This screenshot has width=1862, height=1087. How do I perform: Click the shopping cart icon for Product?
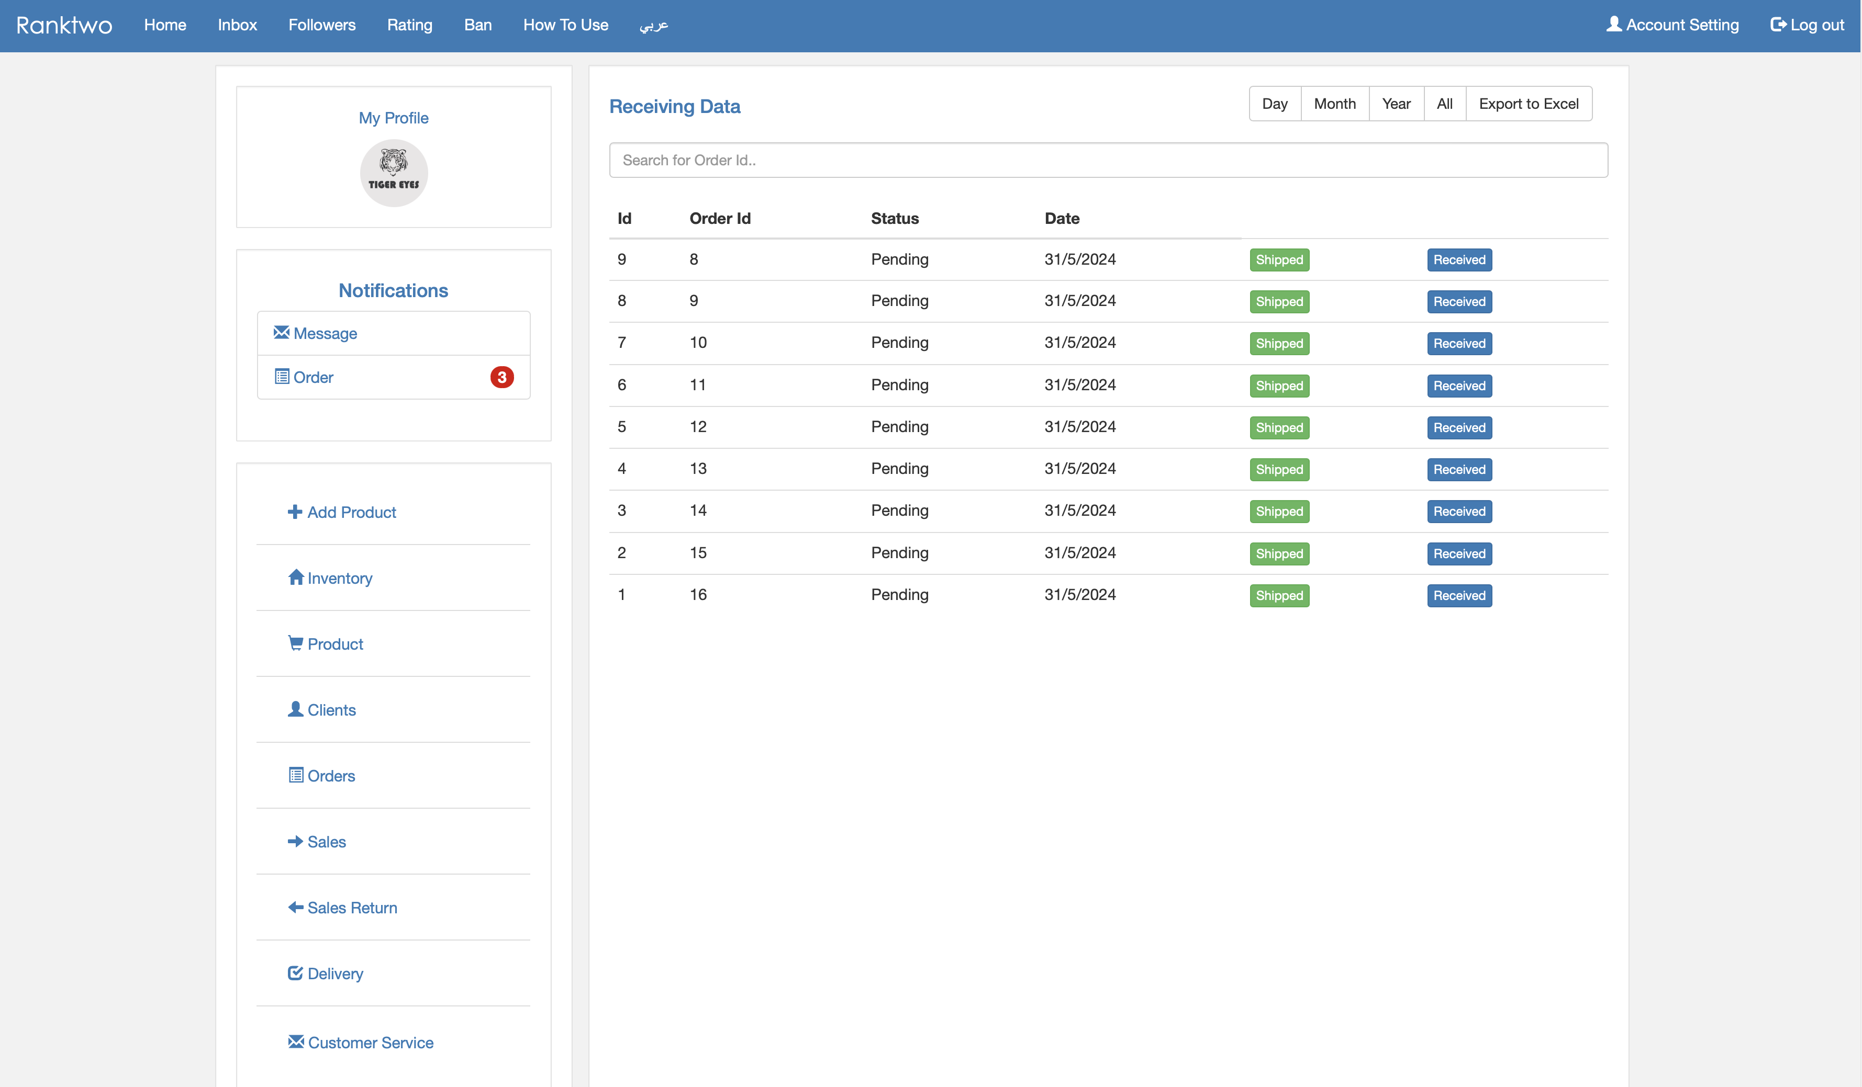[296, 643]
